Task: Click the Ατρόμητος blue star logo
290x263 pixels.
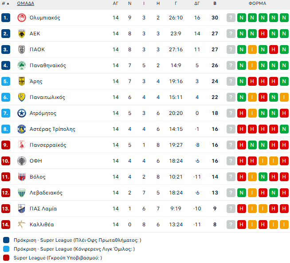Action: tap(21, 113)
